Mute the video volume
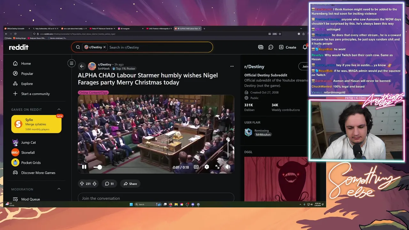This screenshot has height=230, width=409. (228, 167)
